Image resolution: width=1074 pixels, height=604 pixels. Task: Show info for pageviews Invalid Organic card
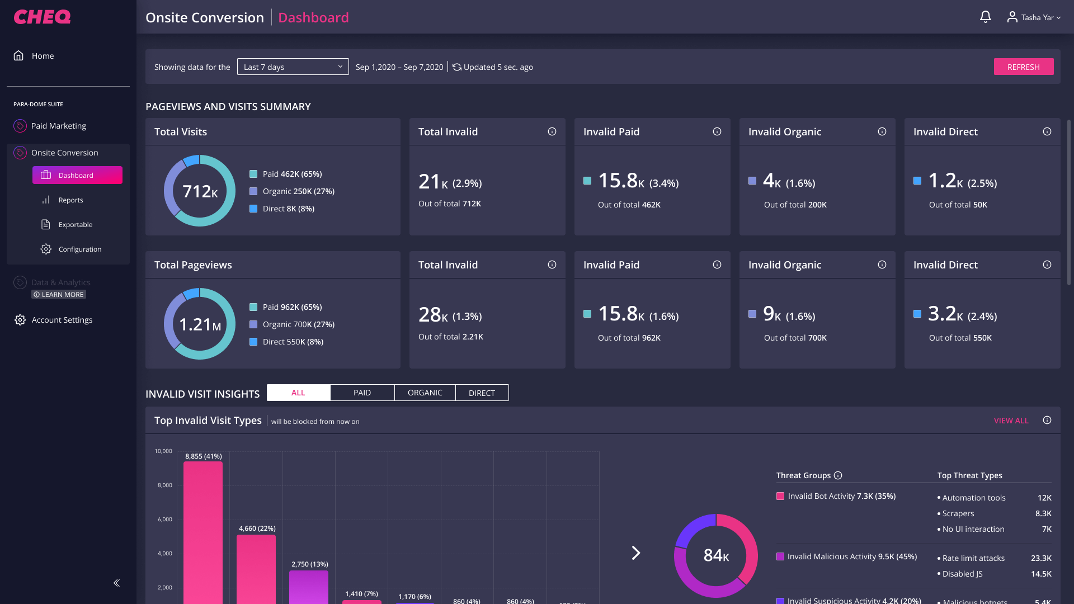click(882, 265)
